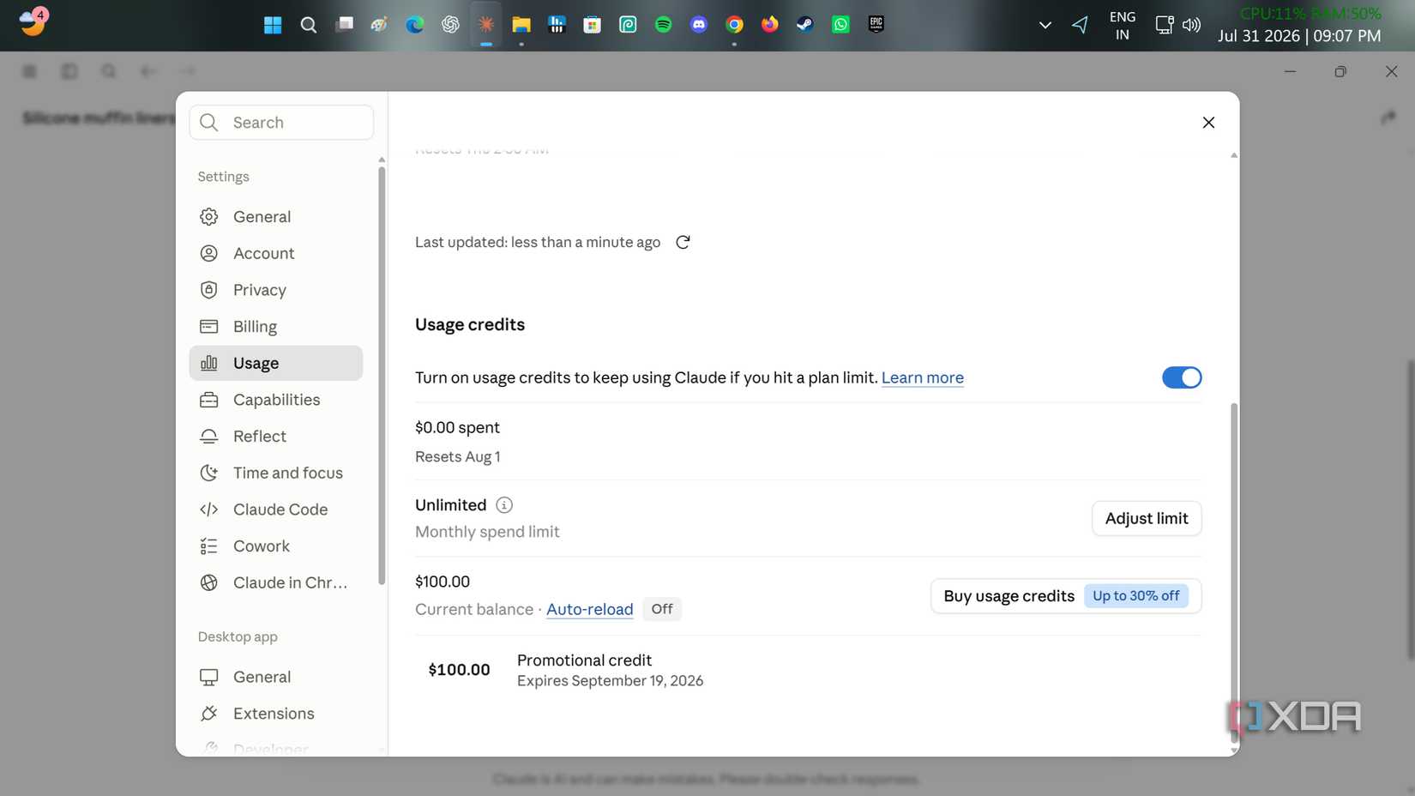
Task: Open the Paint app from the taskbar
Action: [379, 25]
